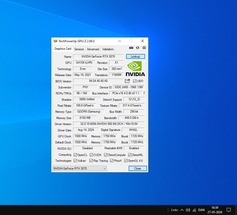237x215 pixels.
Task: Open the taskbar clock showing 16:39
Action: (x=215, y=210)
